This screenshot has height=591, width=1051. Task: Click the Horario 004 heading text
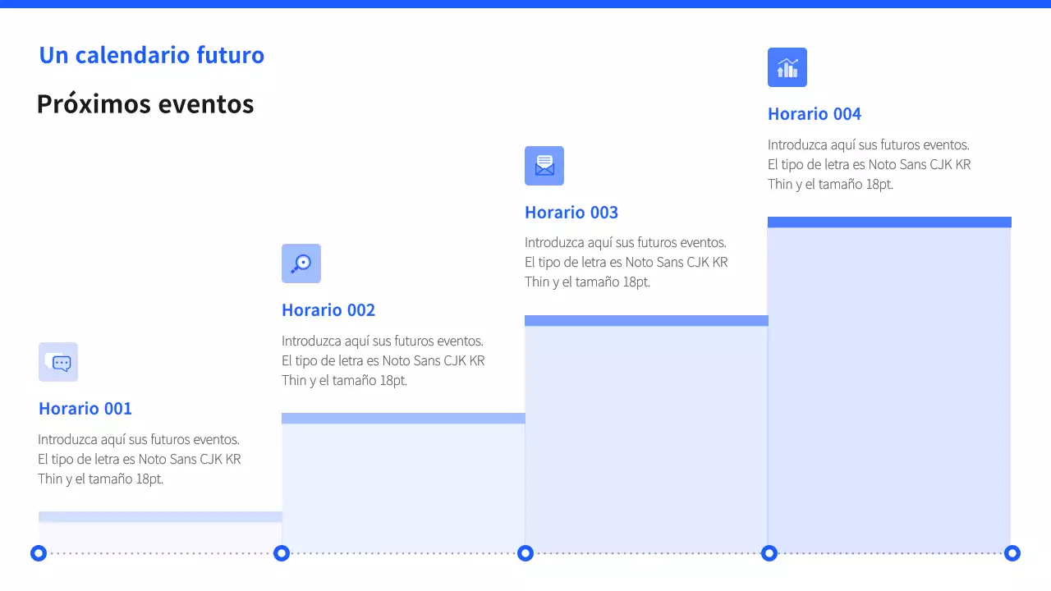coord(815,114)
